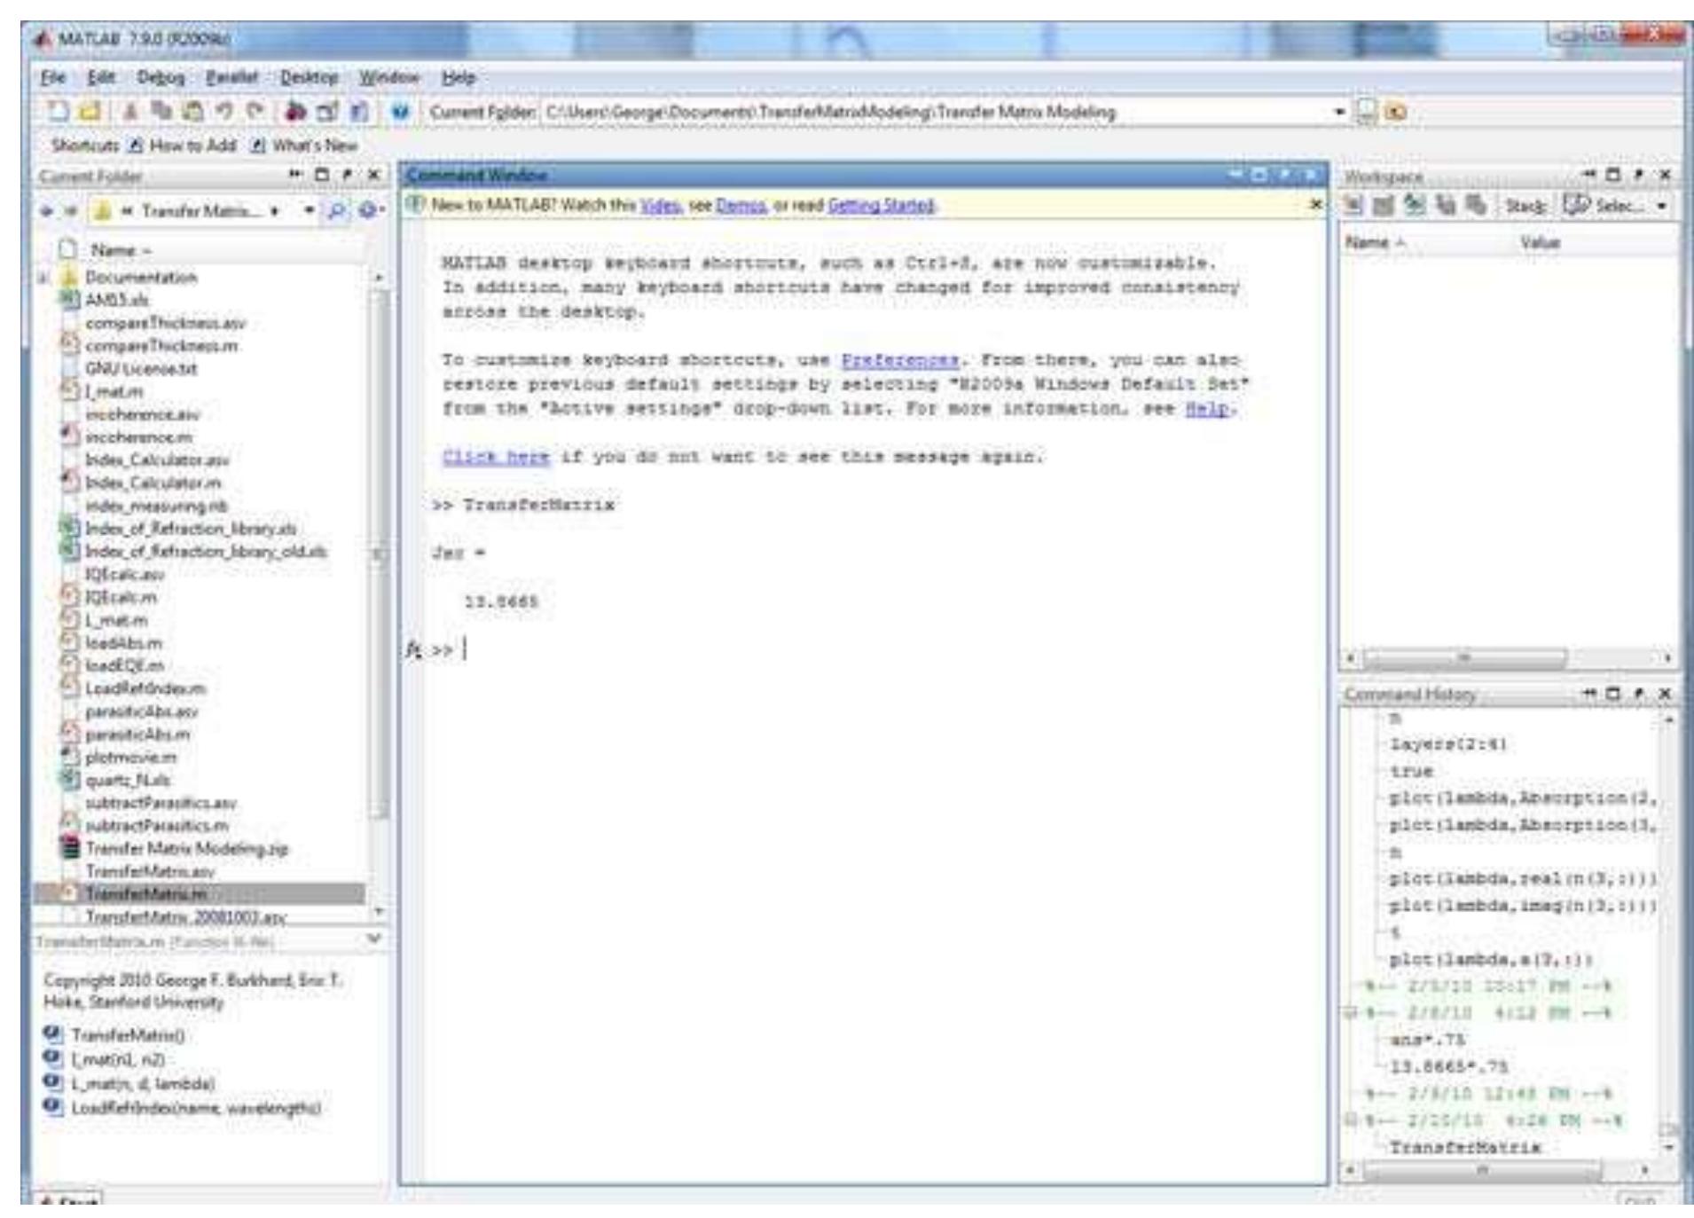Open the Current Folder path dropdown

pos(1340,112)
